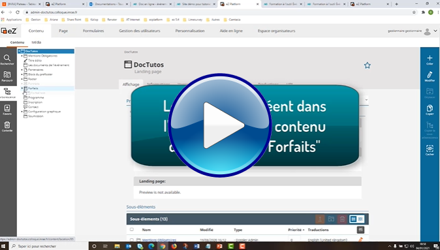Open the ezplatform bookmark folder

[x=153, y=20]
